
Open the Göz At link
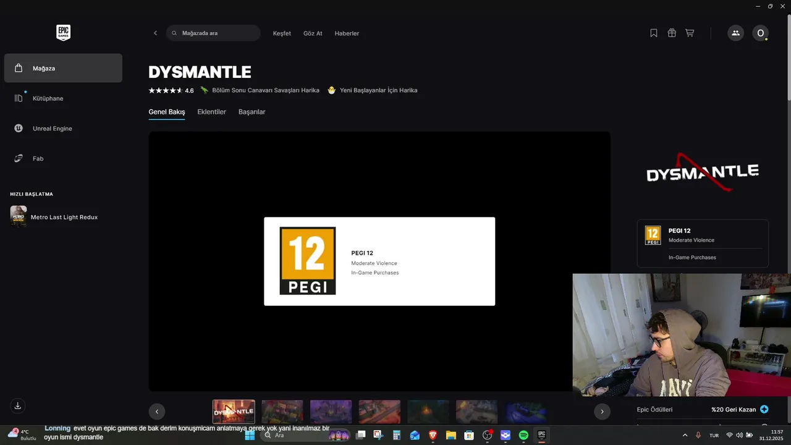pyautogui.click(x=313, y=33)
